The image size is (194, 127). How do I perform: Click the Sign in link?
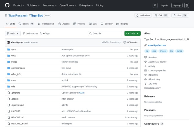(165, 5)
